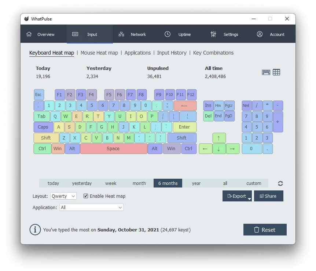Click the down arrow key
This screenshot has height=271, width=316.
219,149
